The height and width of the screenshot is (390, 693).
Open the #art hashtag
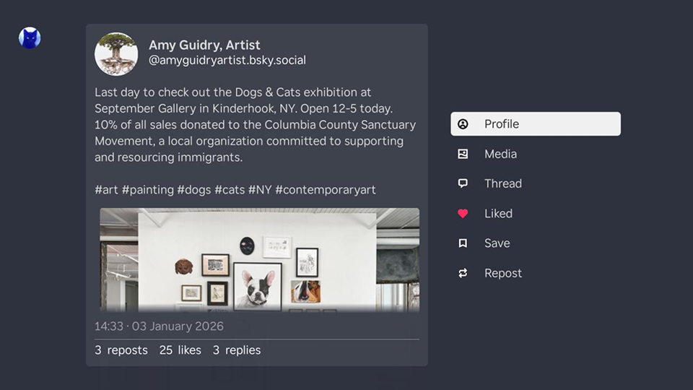(106, 190)
